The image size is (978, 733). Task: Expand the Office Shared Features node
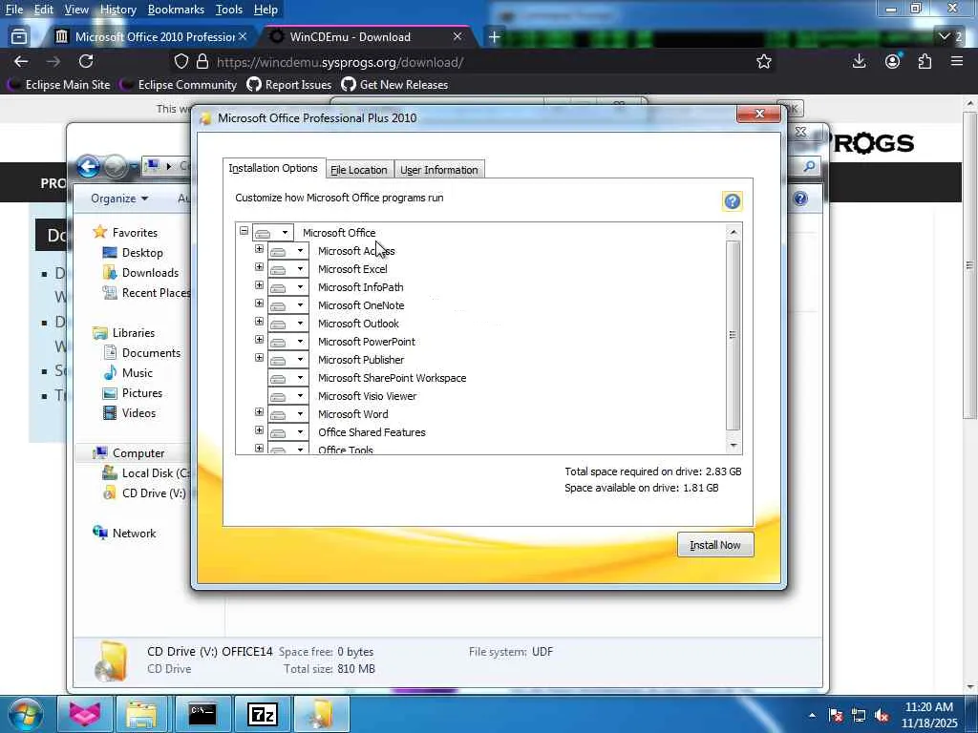tap(260, 430)
